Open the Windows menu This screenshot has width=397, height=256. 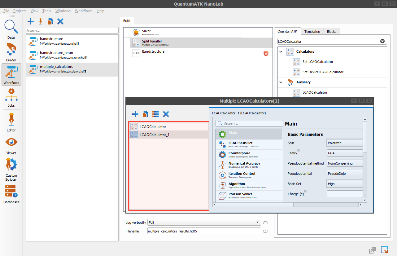[x=63, y=11]
